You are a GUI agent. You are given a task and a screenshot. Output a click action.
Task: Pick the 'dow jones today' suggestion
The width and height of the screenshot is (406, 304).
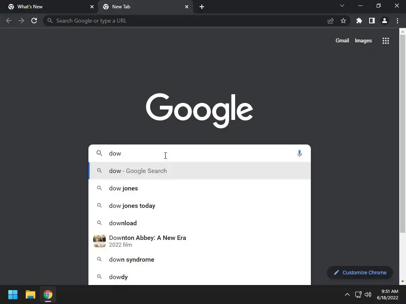tap(200, 205)
